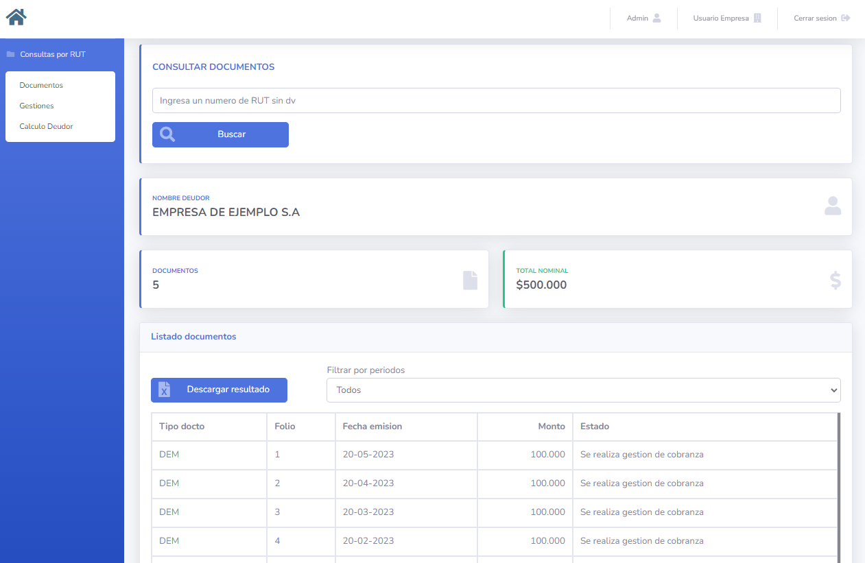865x563 pixels.
Task: Click the magnifying glass search icon
Action: (x=167, y=134)
